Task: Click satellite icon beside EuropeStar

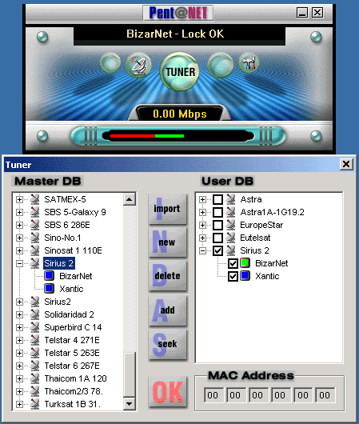Action: tap(230, 225)
